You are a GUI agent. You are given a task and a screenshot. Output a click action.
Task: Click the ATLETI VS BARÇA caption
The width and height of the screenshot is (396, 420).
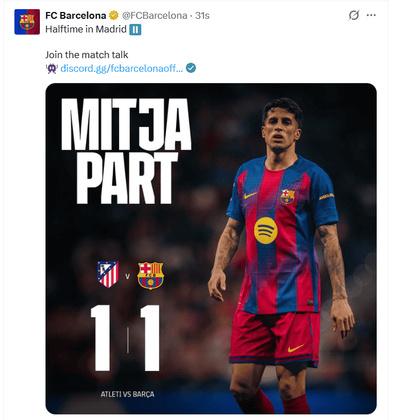tap(127, 394)
